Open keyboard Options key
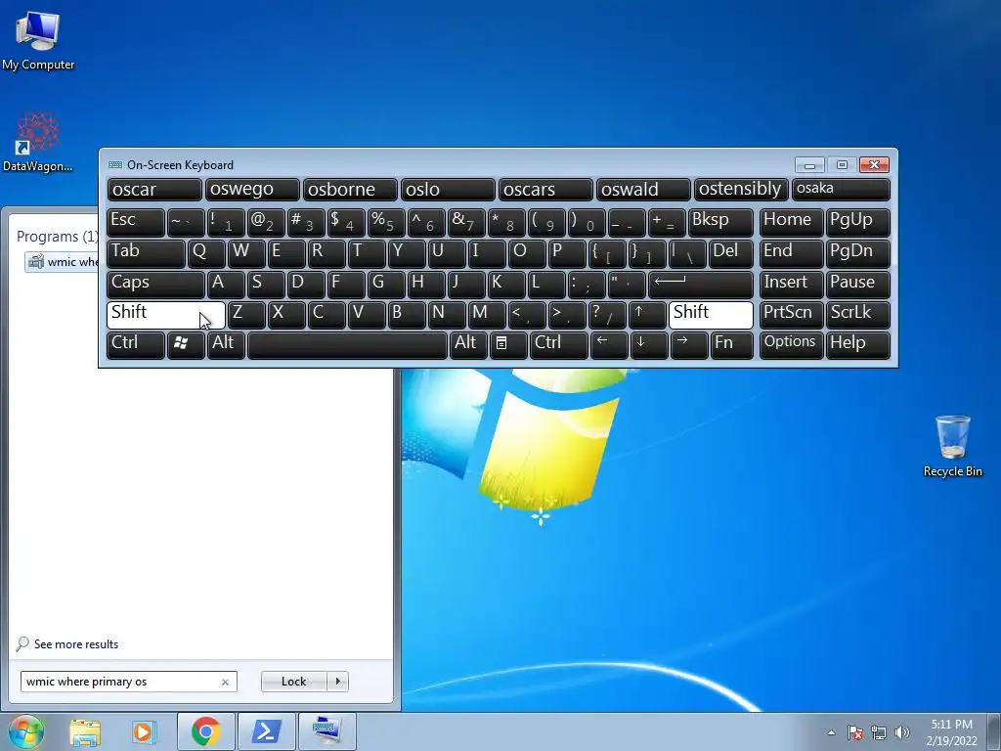This screenshot has height=751, width=1001. coord(791,344)
